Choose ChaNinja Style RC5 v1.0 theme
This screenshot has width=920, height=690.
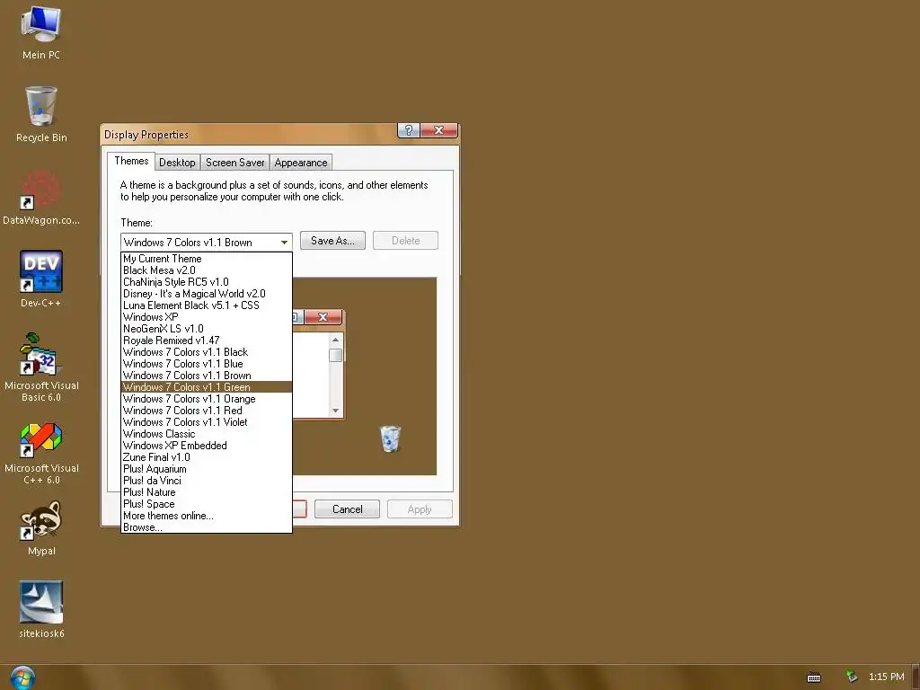[x=207, y=282]
